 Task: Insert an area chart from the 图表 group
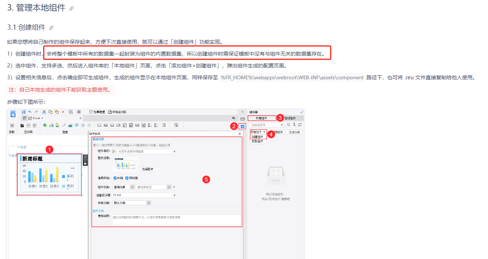(70, 125)
